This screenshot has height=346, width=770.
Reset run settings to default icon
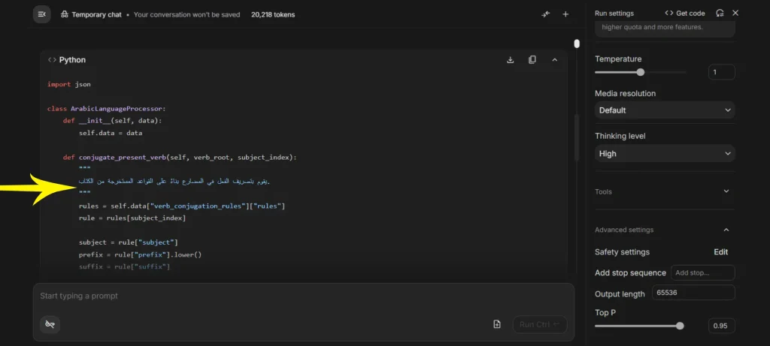(720, 14)
